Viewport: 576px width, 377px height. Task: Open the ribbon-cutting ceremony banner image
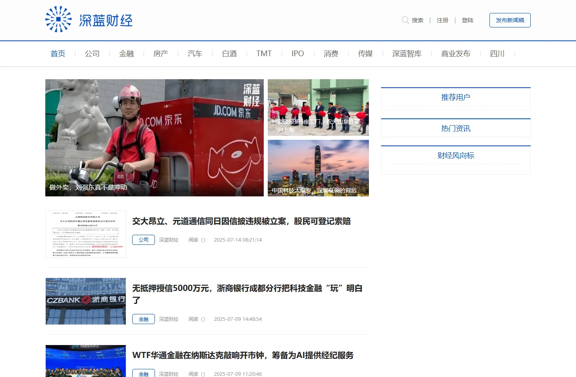pyautogui.click(x=318, y=107)
